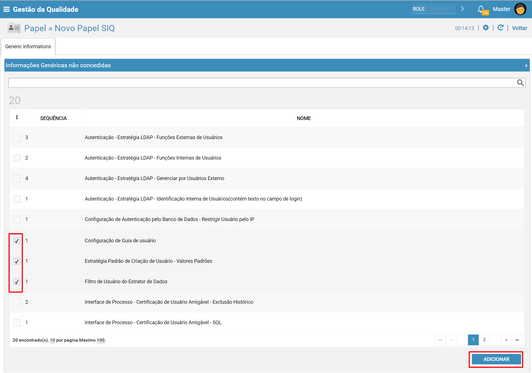Screen dimensions: 532x373
Task: Click the ROLE field arrow icon
Action: pyautogui.click(x=462, y=9)
